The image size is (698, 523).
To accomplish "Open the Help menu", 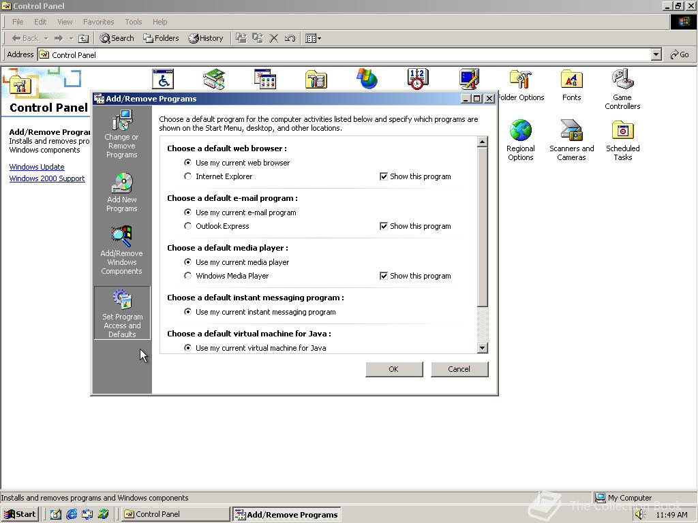I will [160, 22].
